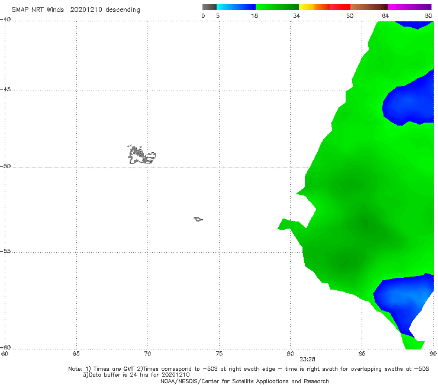This screenshot has width=438, height=385.
Task: Click the yellow-orange segment of the color bar
Action: (x=314, y=7)
